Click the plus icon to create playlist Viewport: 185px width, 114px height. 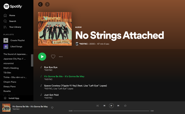coord(6,41)
